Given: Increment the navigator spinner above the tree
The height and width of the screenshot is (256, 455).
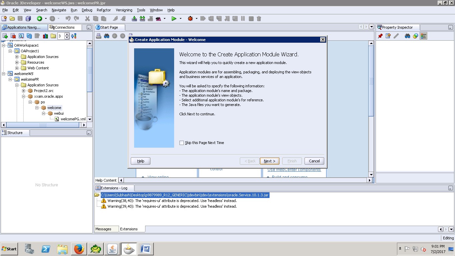Looking at the screenshot, I should 67,34.
